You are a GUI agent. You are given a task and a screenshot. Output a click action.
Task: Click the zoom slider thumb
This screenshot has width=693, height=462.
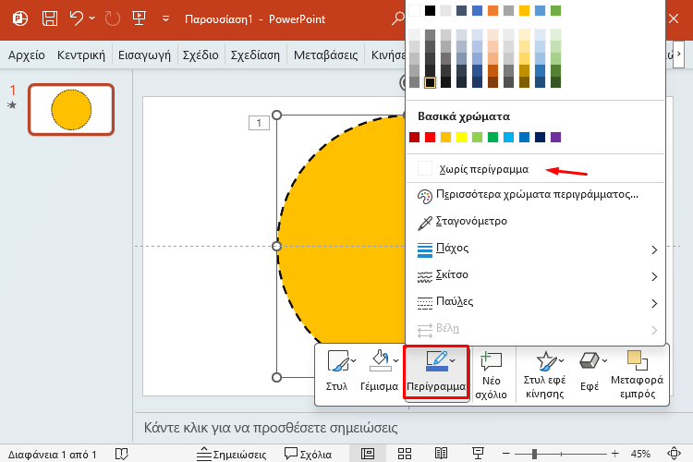pyautogui.click(x=534, y=454)
